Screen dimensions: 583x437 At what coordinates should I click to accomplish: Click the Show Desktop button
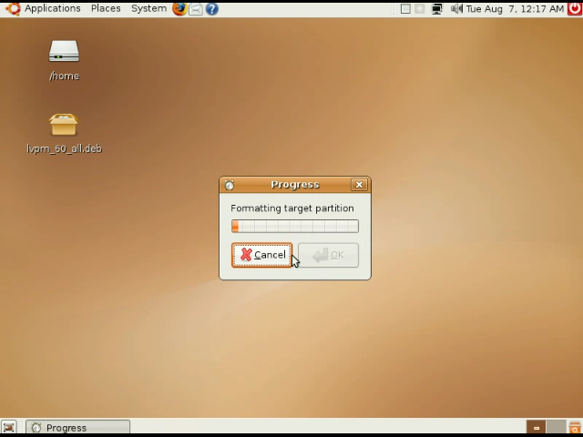pos(9,427)
